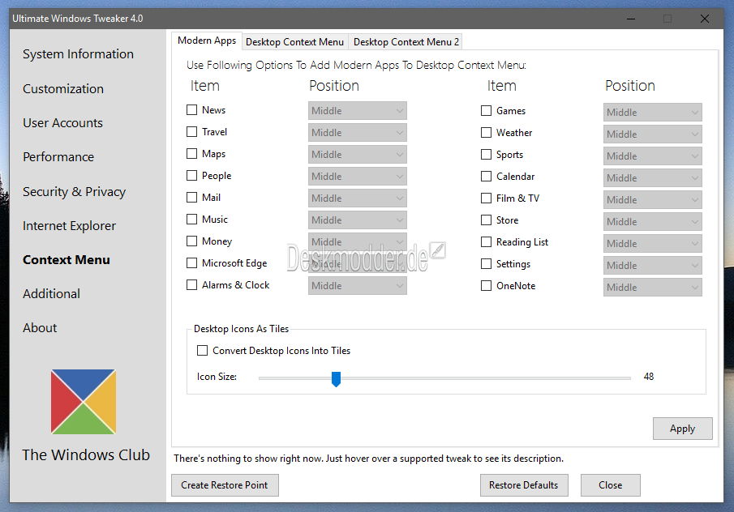Check Film & TV item

[x=487, y=198]
